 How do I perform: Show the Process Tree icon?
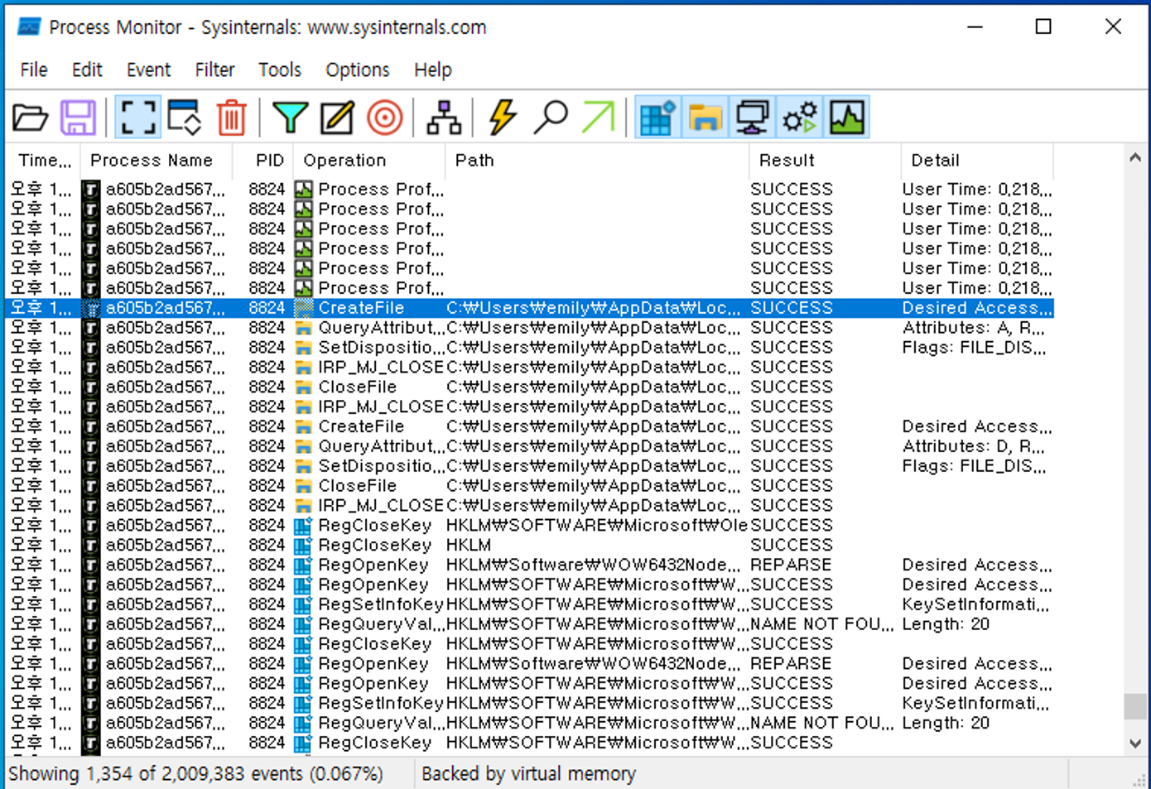click(444, 118)
